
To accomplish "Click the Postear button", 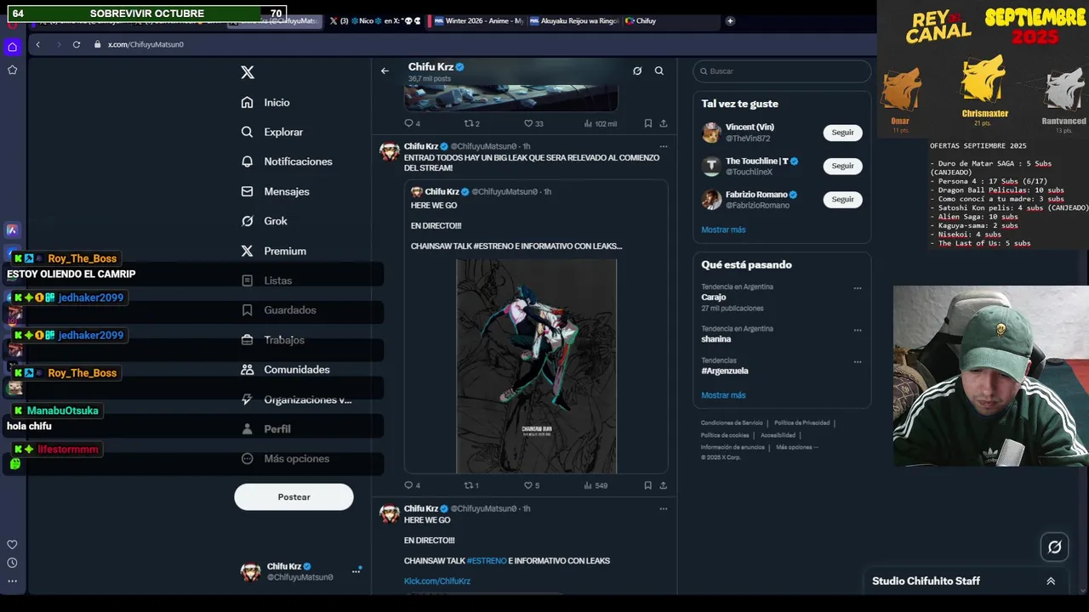I will click(x=294, y=497).
